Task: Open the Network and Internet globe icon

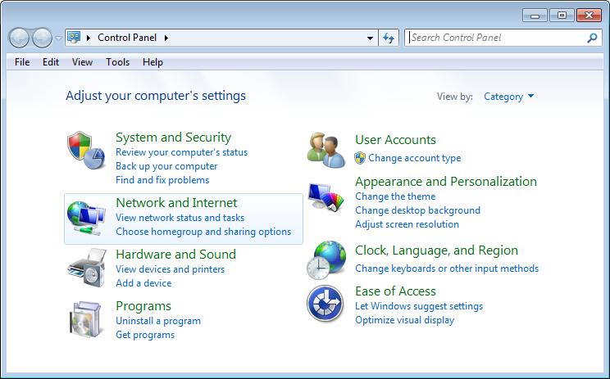Action: pyautogui.click(x=85, y=219)
